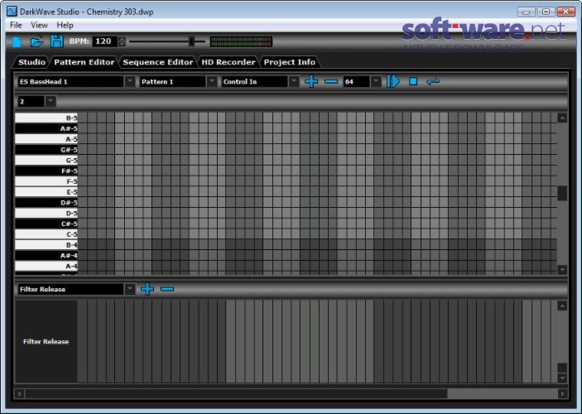Add a control lane next to Filter Release
This screenshot has width=582, height=414.
tap(147, 289)
